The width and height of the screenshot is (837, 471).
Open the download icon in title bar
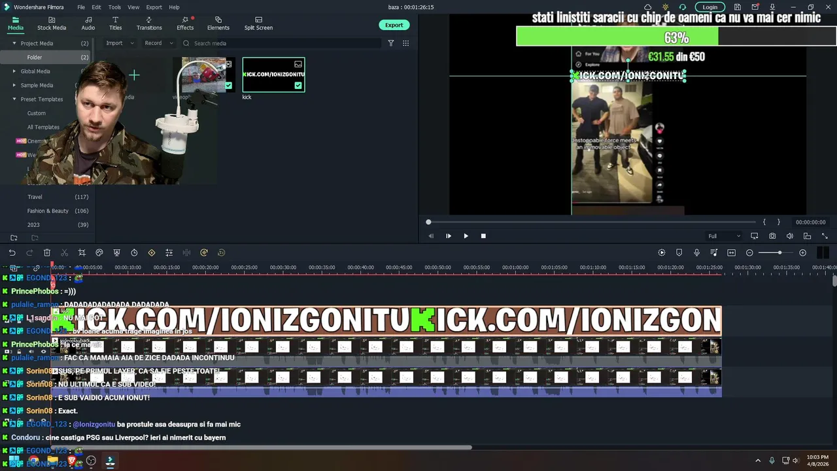pos(772,7)
